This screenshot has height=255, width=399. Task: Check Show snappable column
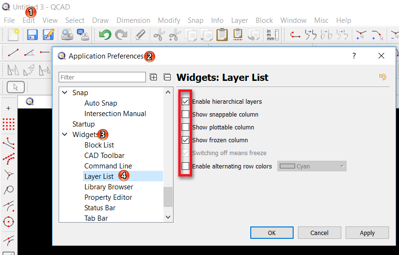(185, 114)
